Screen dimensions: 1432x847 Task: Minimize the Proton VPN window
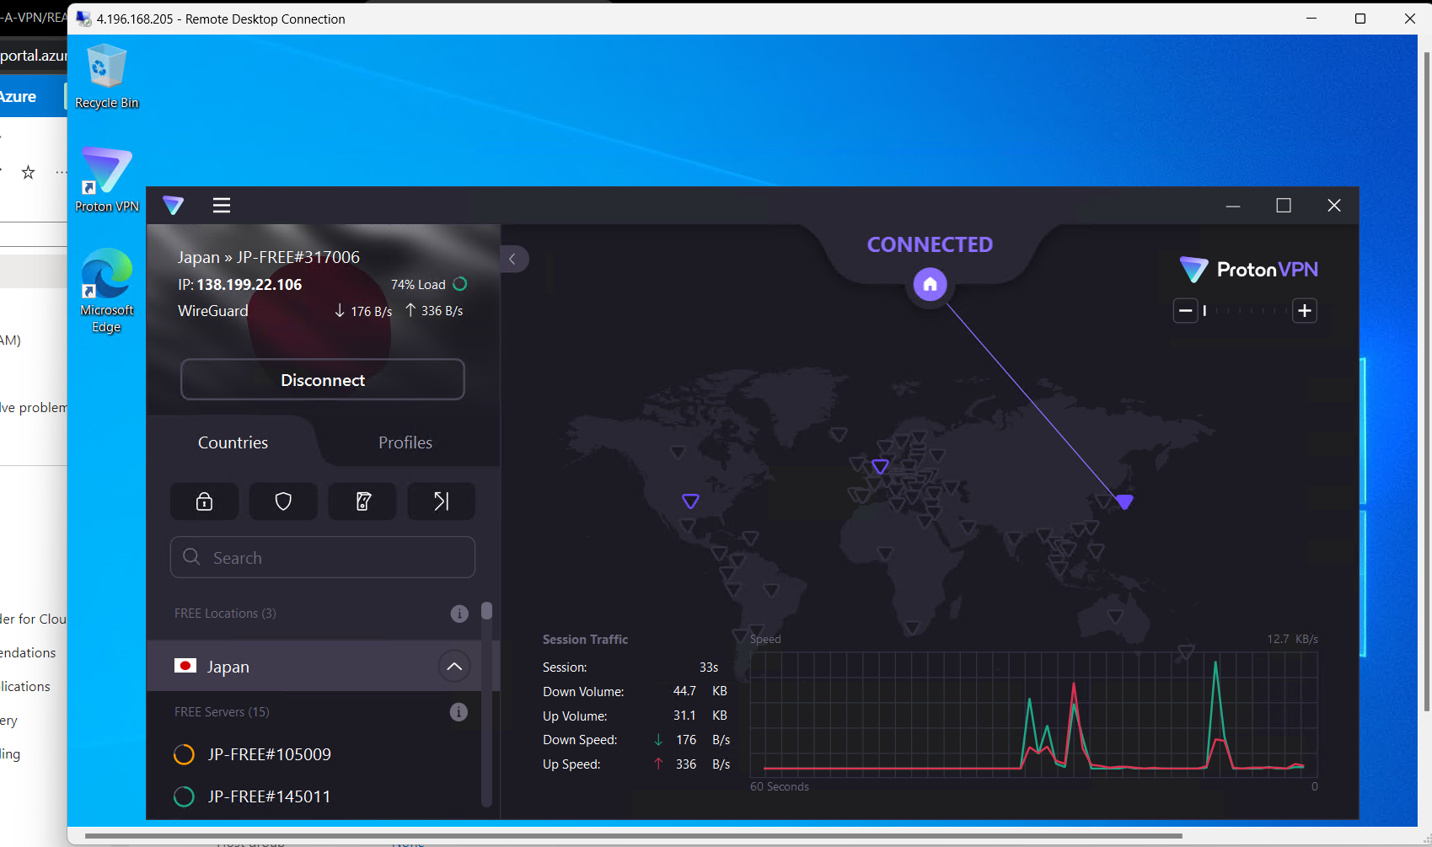[x=1233, y=206]
